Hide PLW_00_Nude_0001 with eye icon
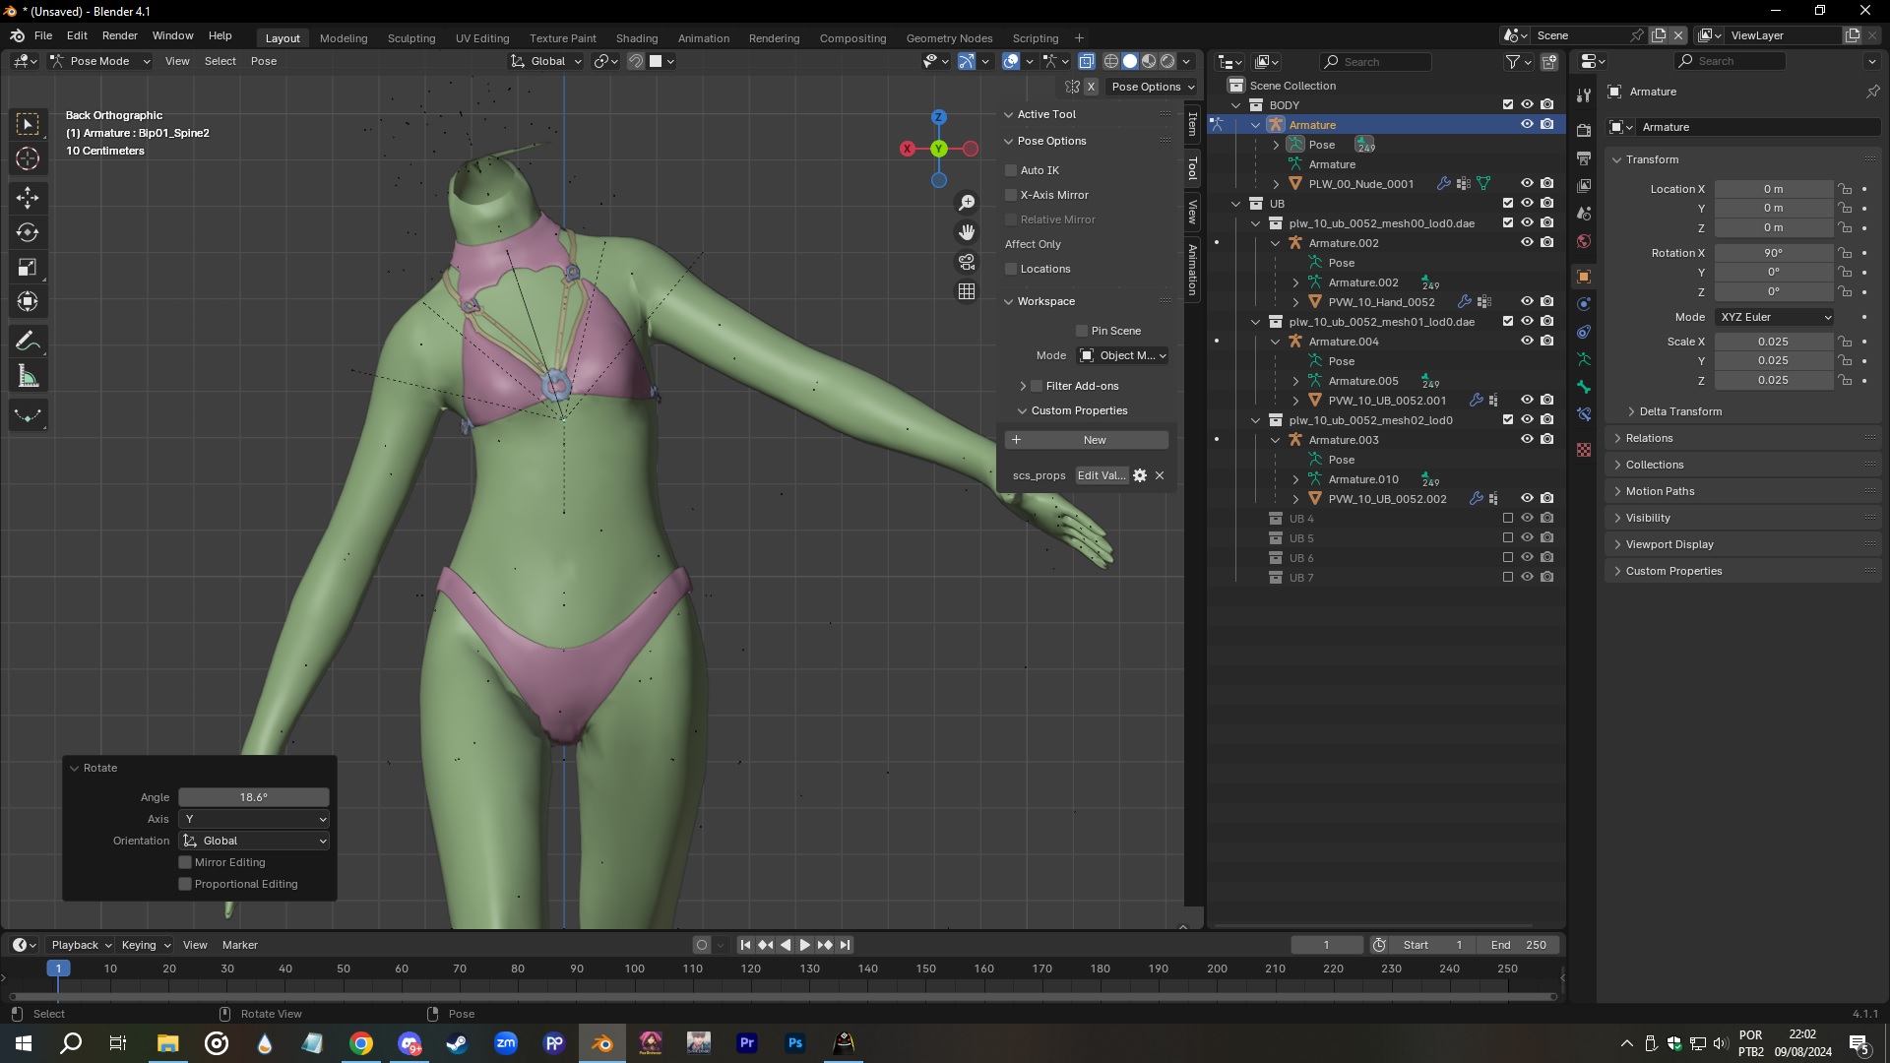This screenshot has height=1063, width=1890. (1527, 184)
